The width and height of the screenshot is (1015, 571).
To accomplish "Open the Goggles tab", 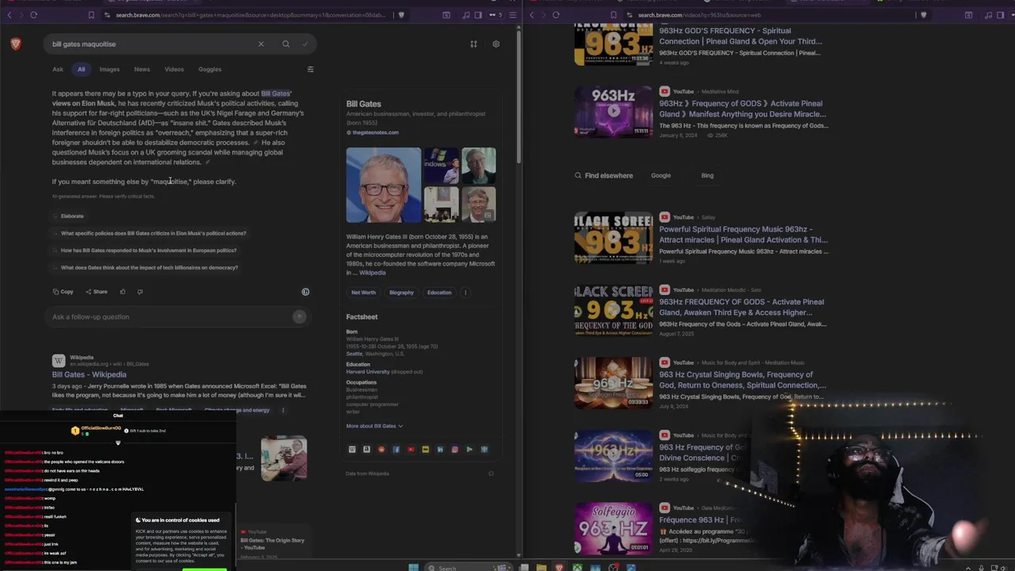I will click(209, 69).
